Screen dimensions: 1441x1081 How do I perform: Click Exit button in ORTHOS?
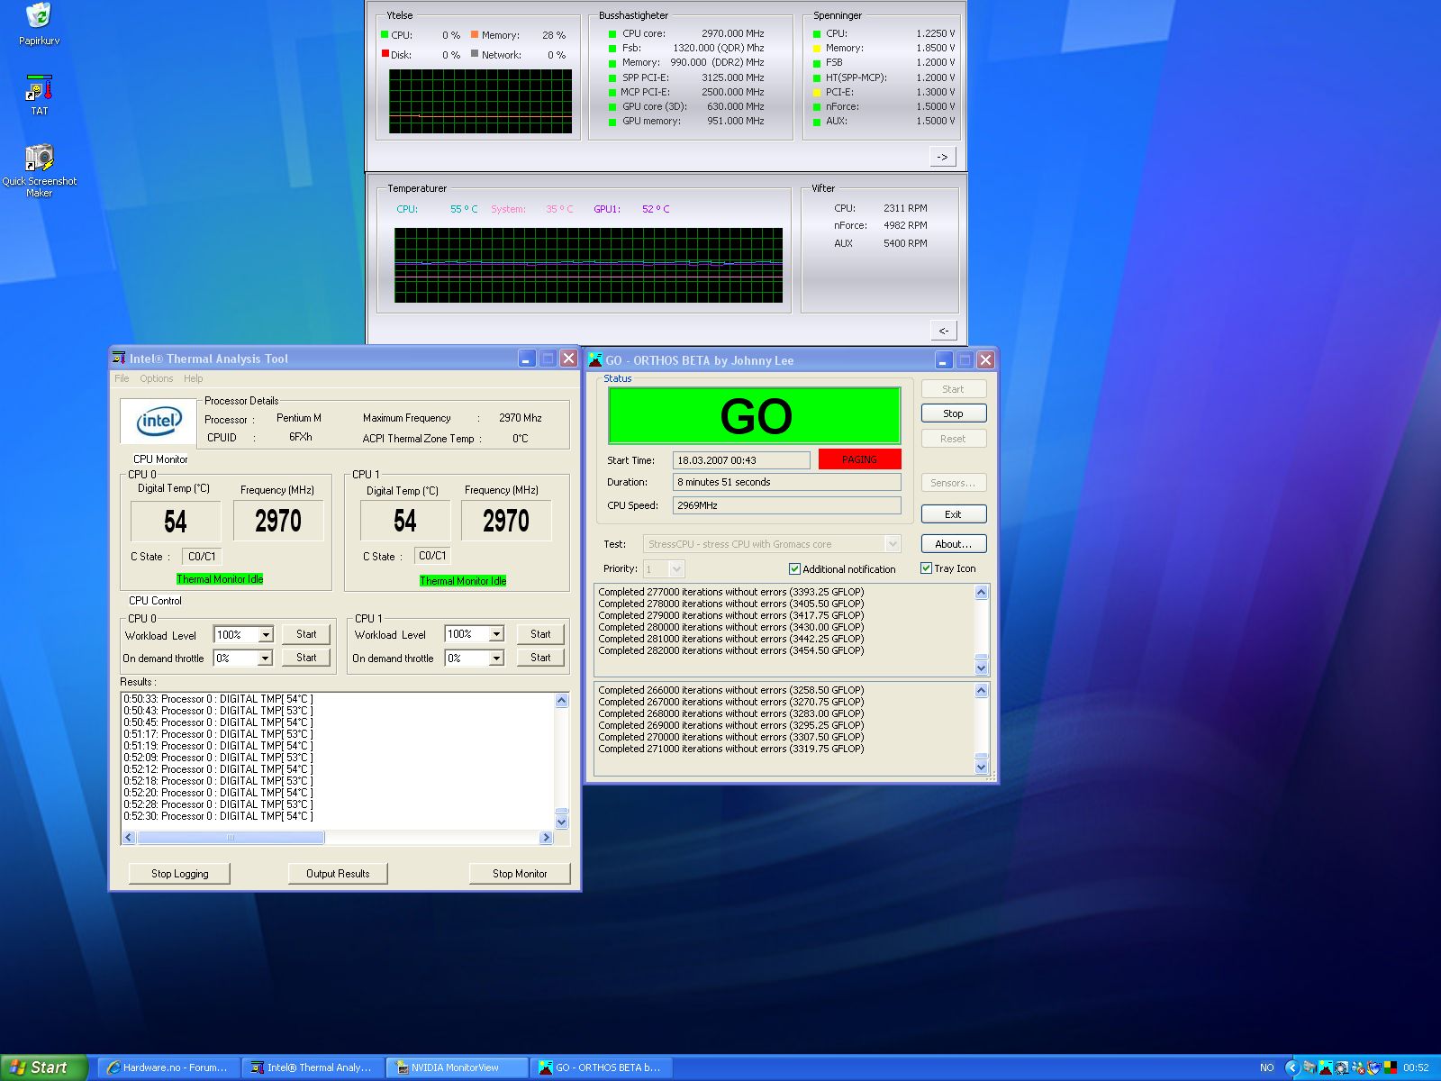[x=953, y=514]
